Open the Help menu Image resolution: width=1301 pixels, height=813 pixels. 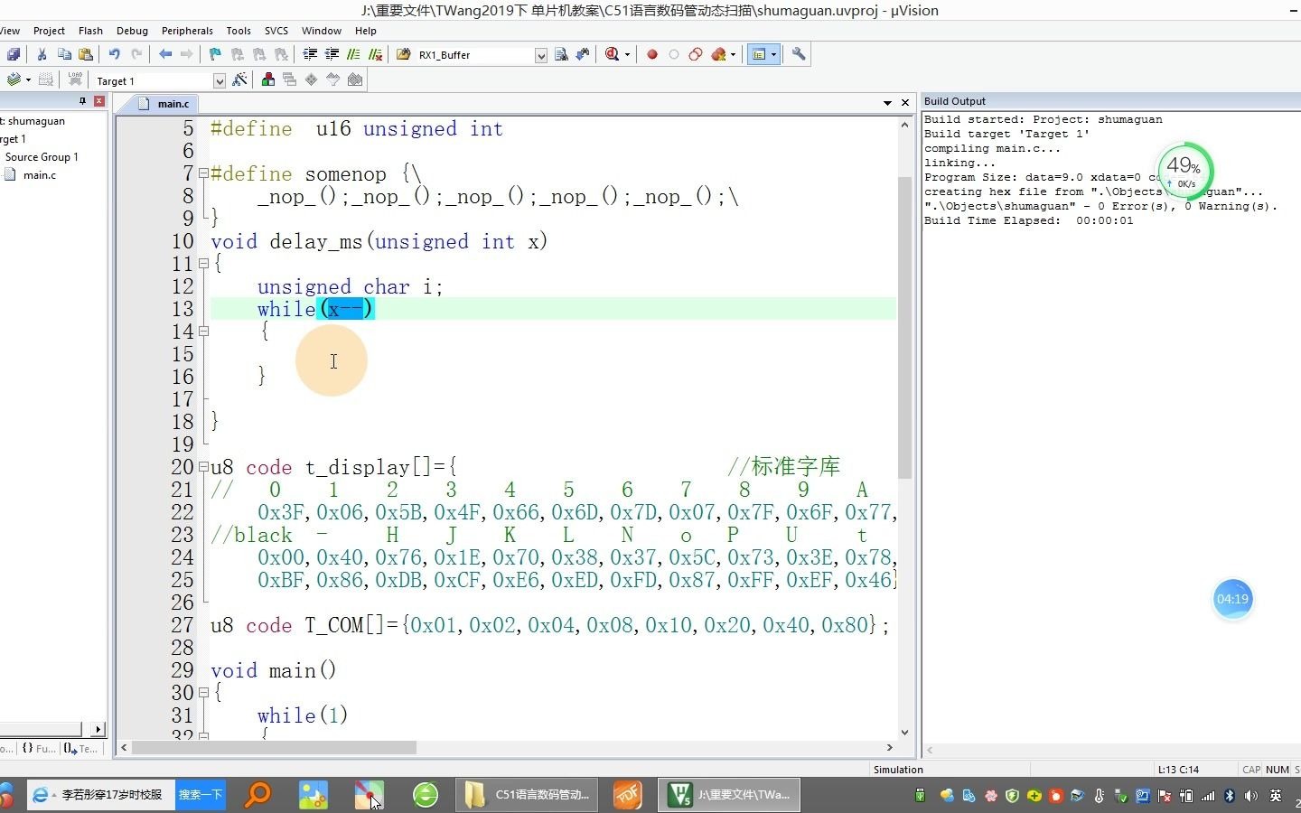click(365, 31)
